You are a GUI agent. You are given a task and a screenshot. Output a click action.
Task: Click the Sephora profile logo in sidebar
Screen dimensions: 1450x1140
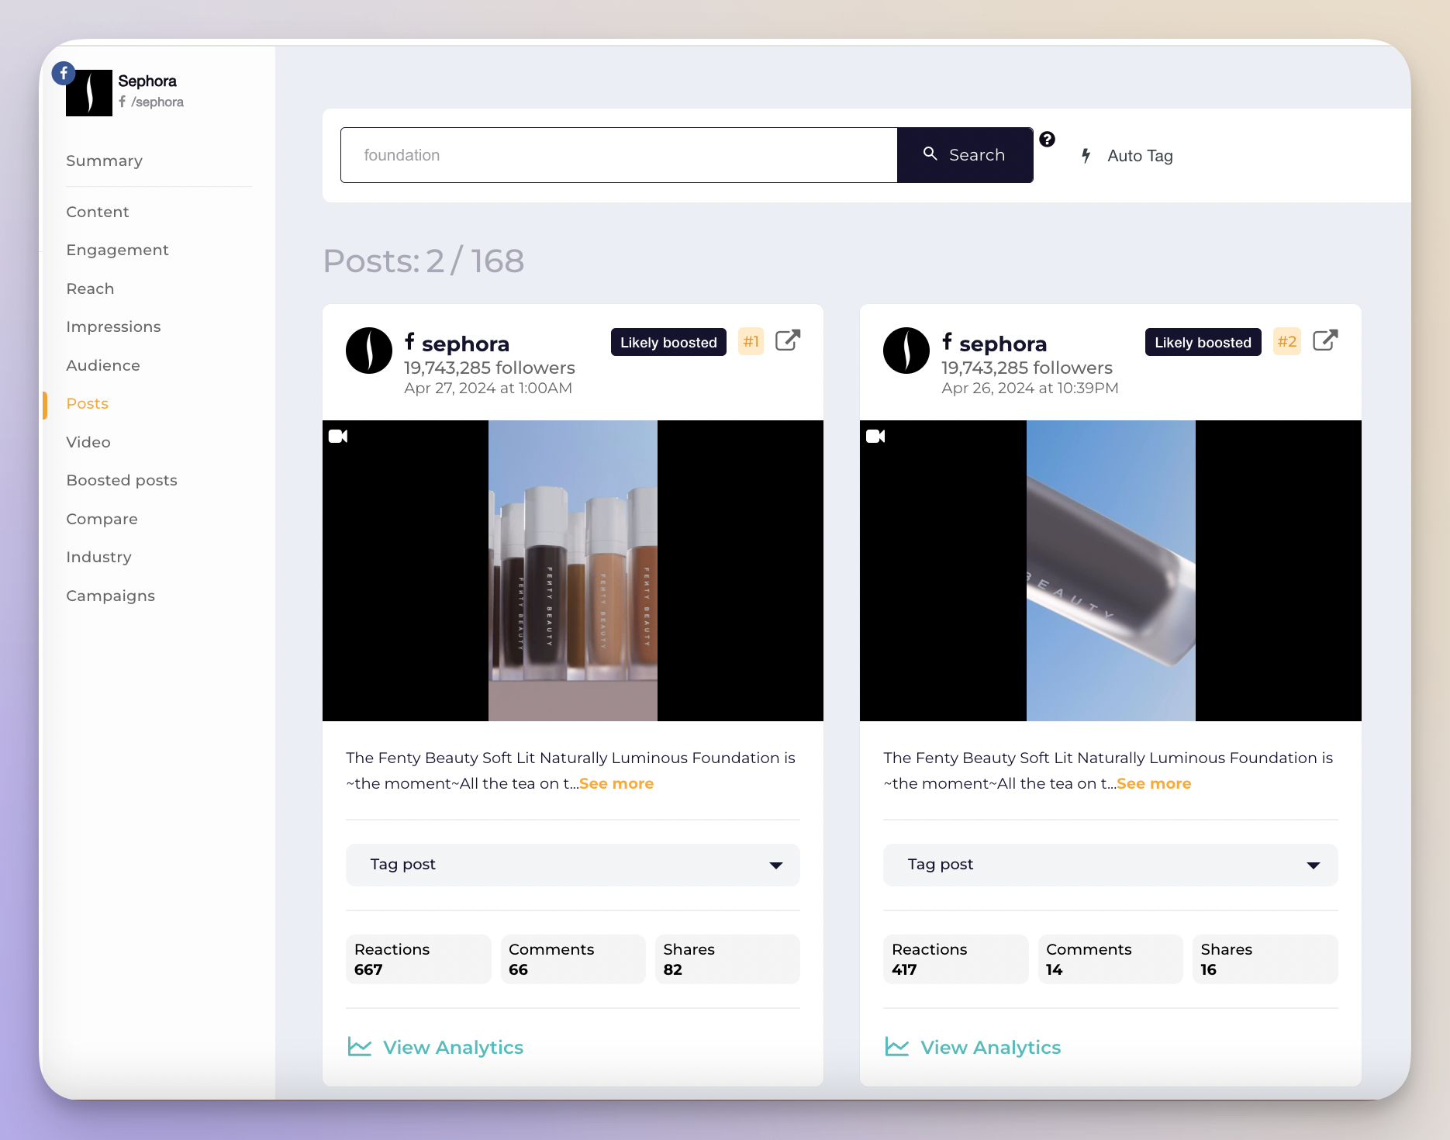point(89,93)
